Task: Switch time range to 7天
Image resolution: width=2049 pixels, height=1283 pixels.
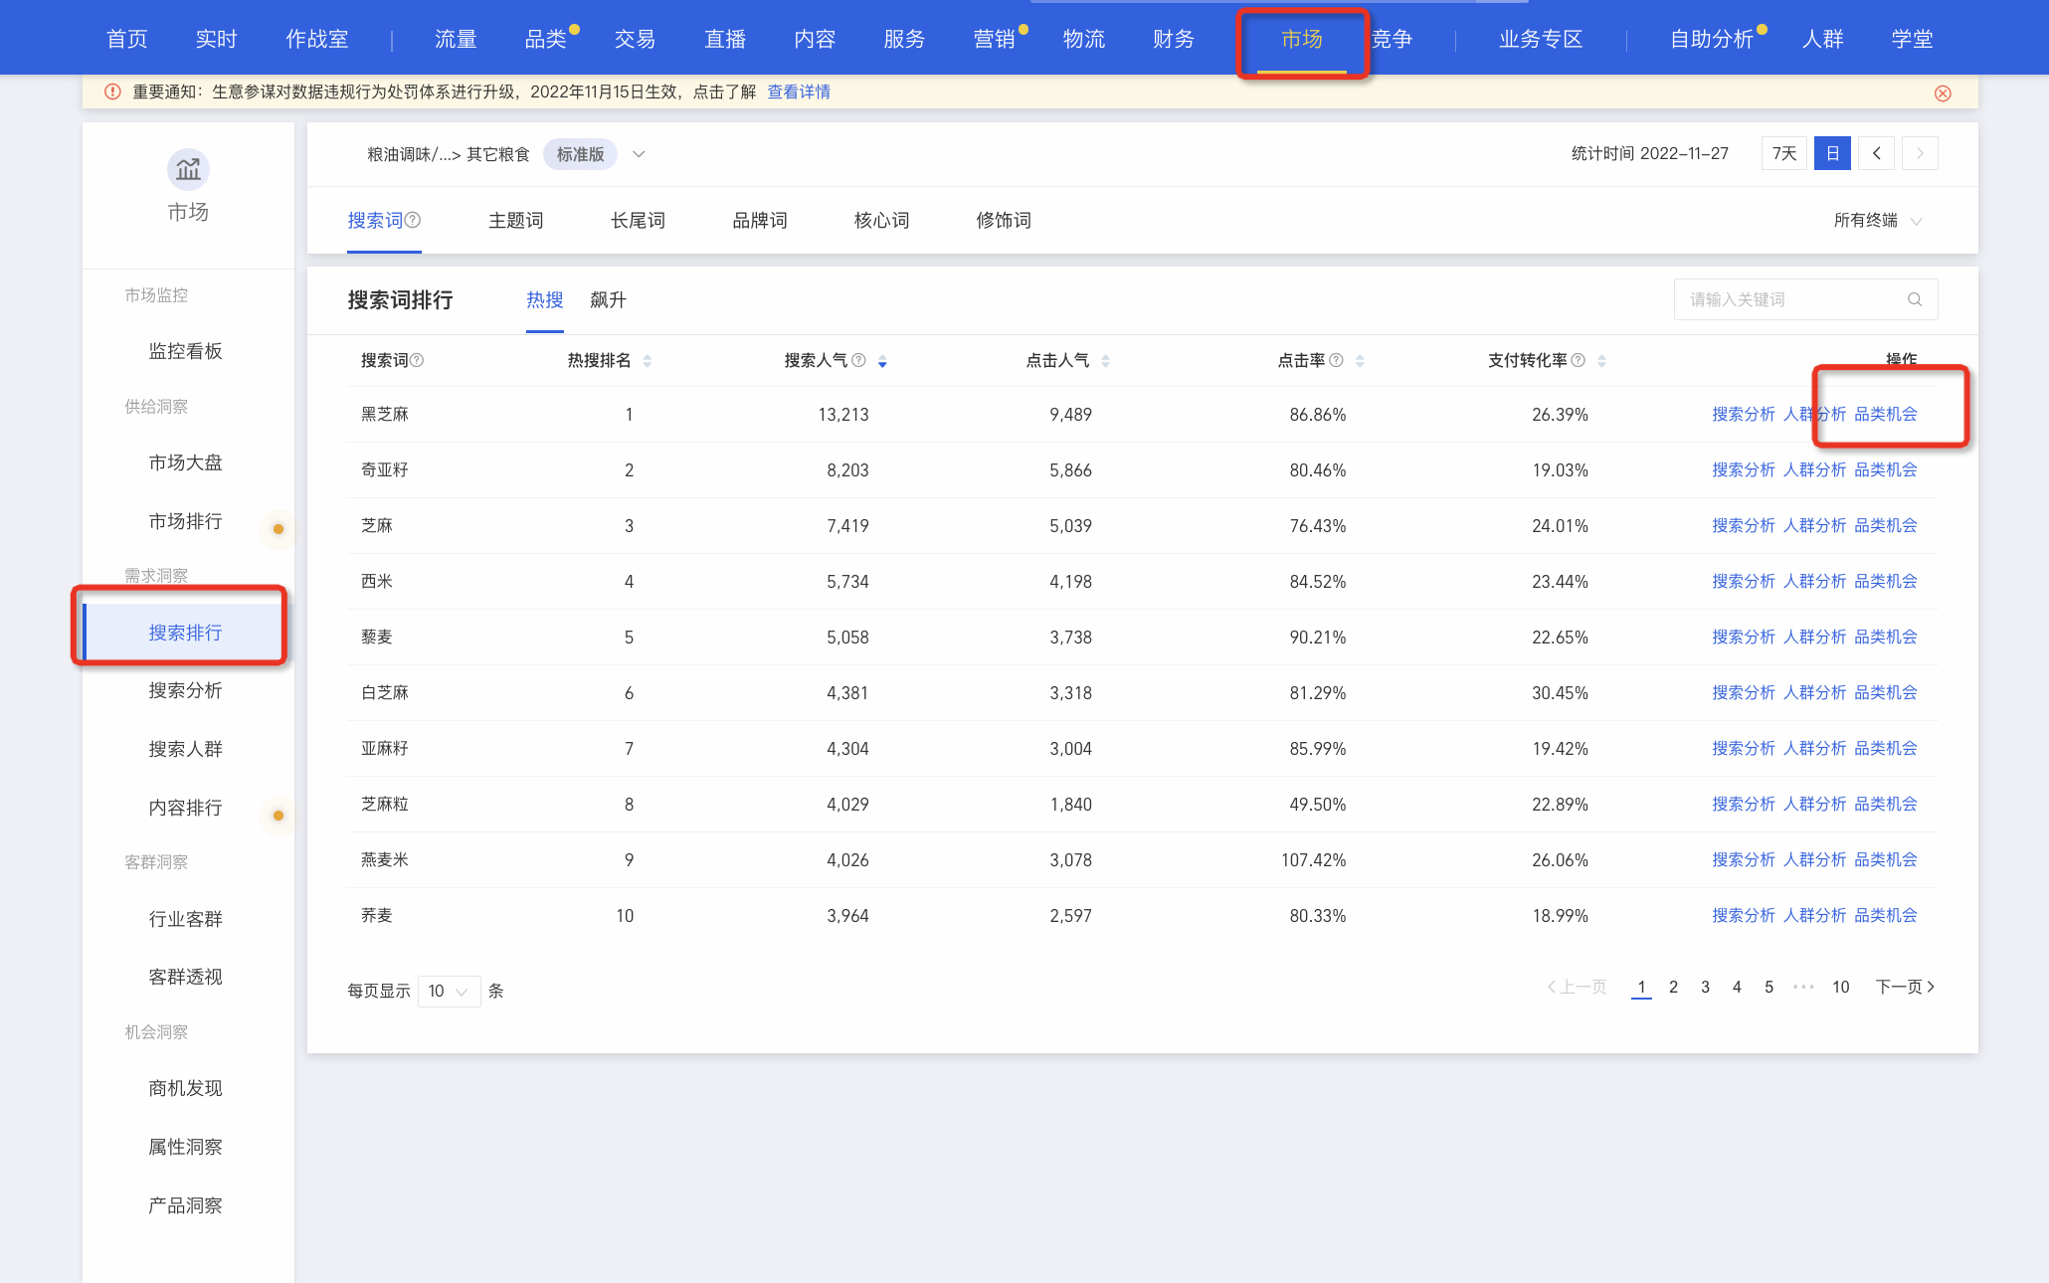Action: click(x=1784, y=153)
